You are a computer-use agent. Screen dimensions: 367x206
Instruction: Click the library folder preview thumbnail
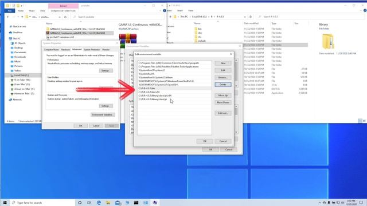(328, 41)
